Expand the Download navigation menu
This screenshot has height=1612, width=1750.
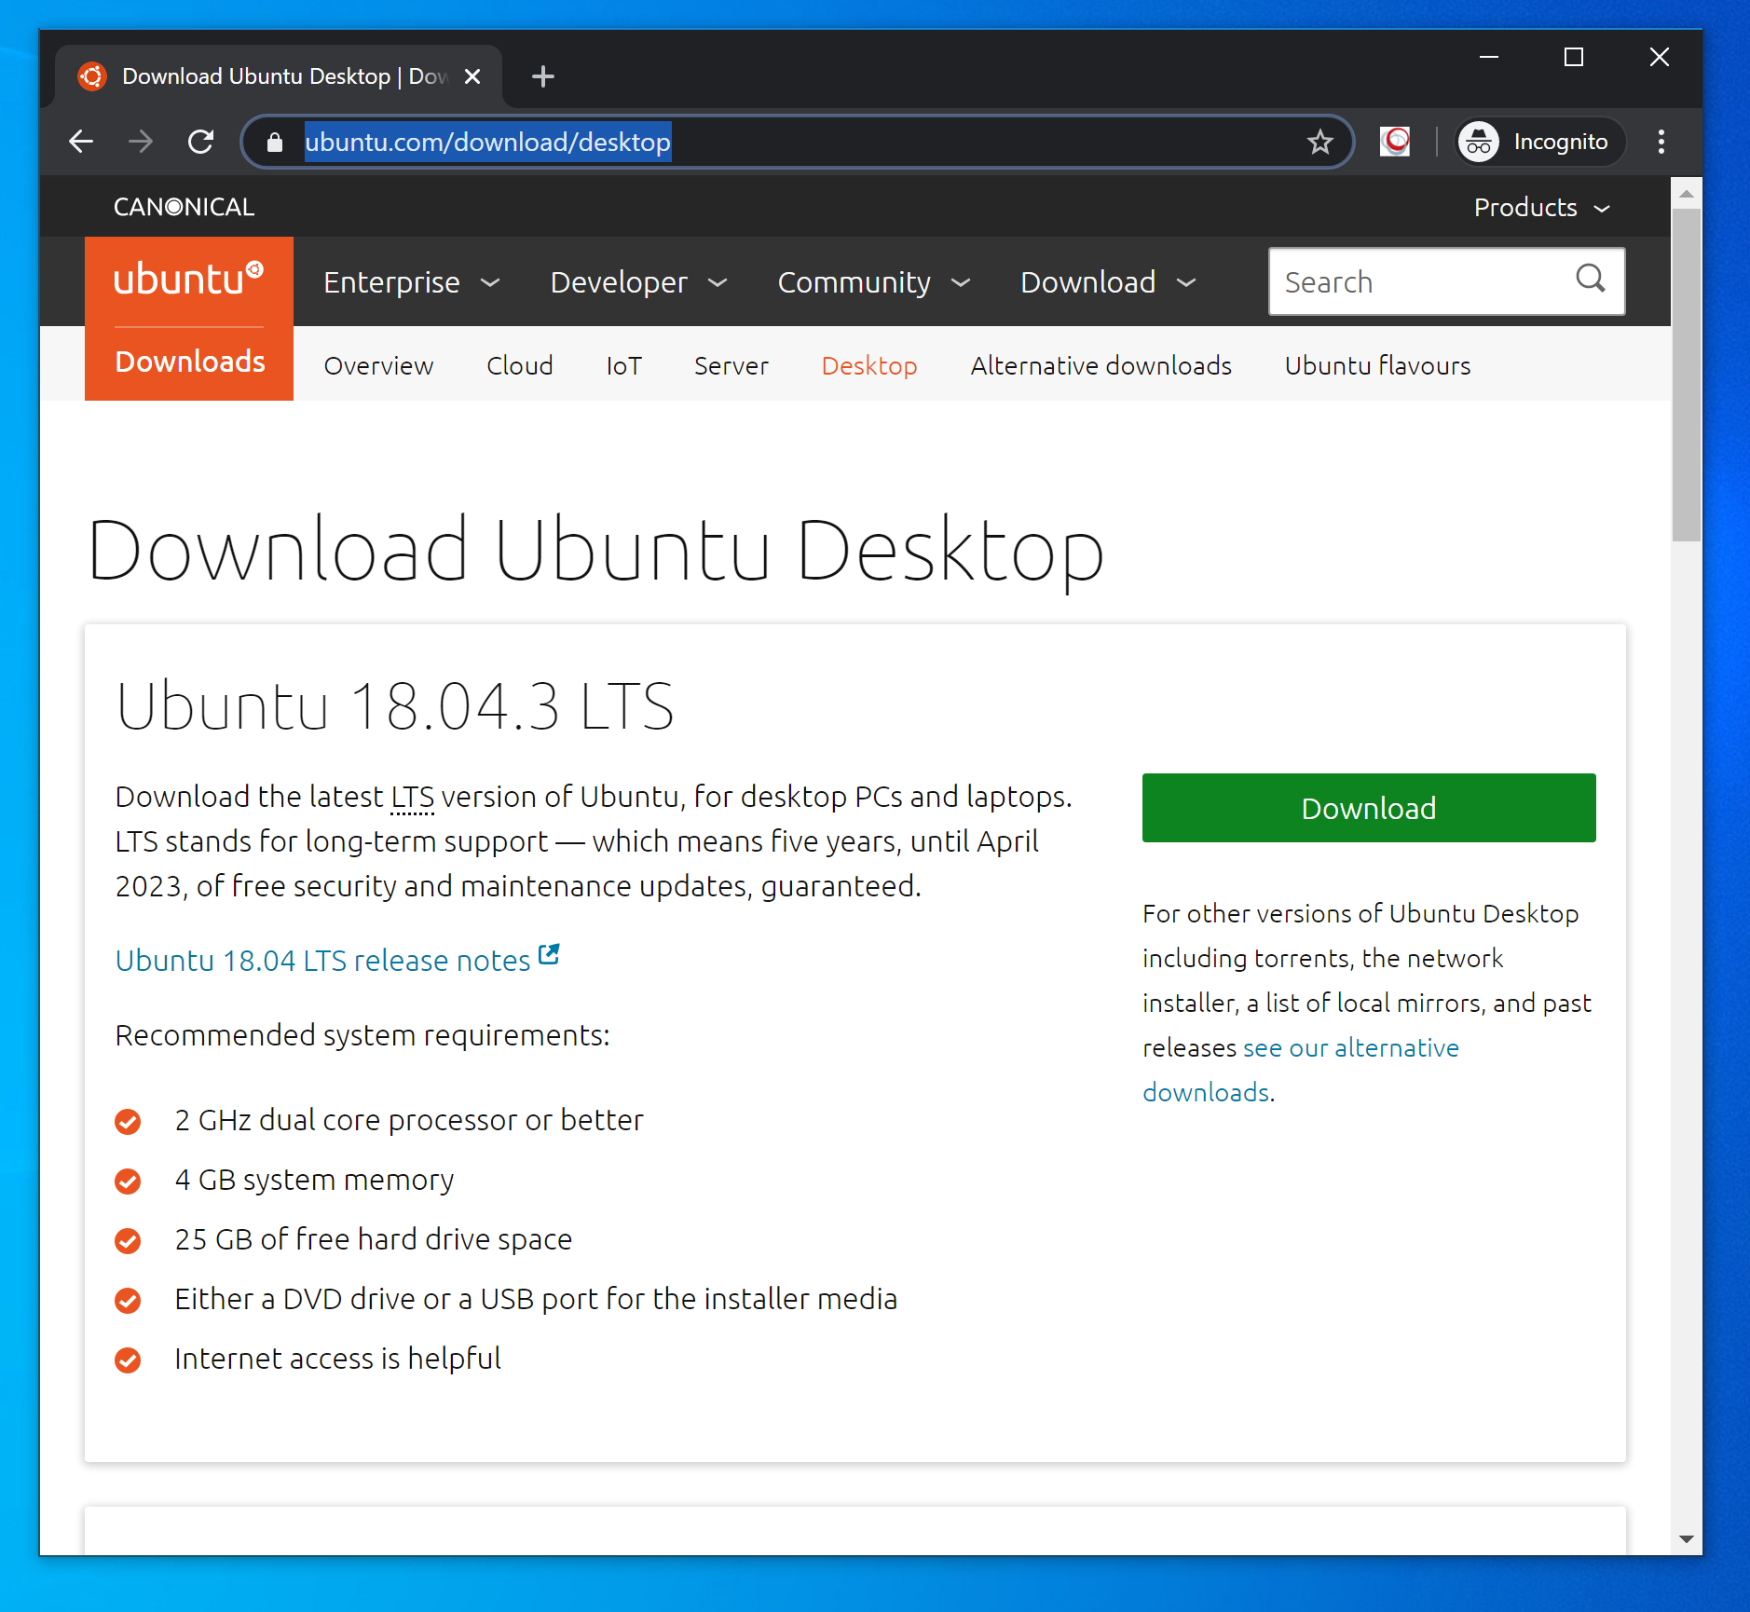click(1108, 282)
